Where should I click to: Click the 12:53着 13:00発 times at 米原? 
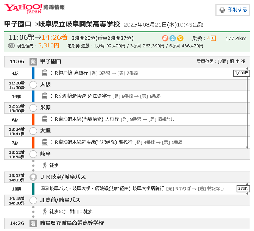click(17, 108)
